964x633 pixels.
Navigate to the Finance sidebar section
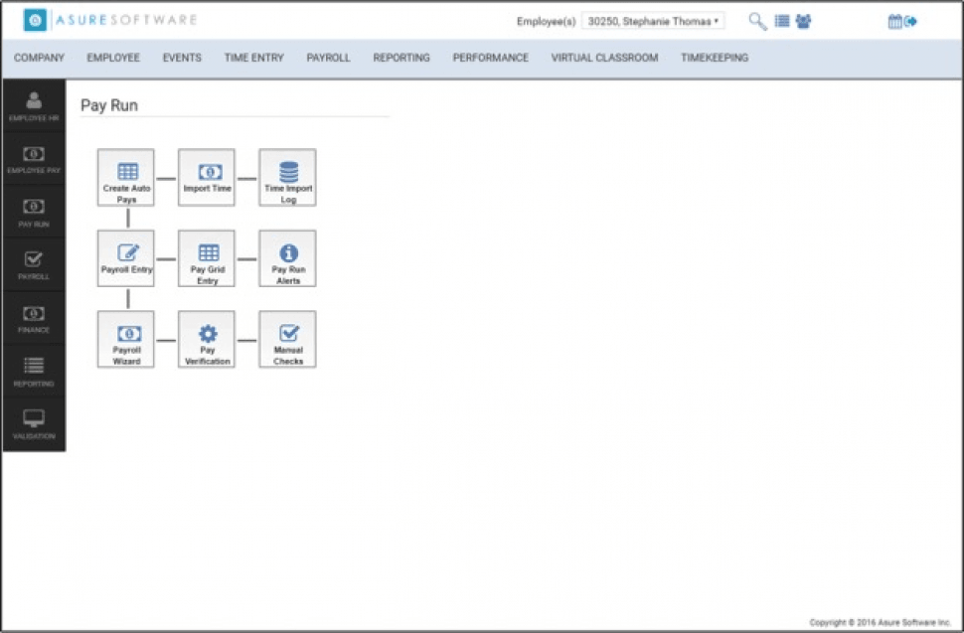[x=34, y=316]
